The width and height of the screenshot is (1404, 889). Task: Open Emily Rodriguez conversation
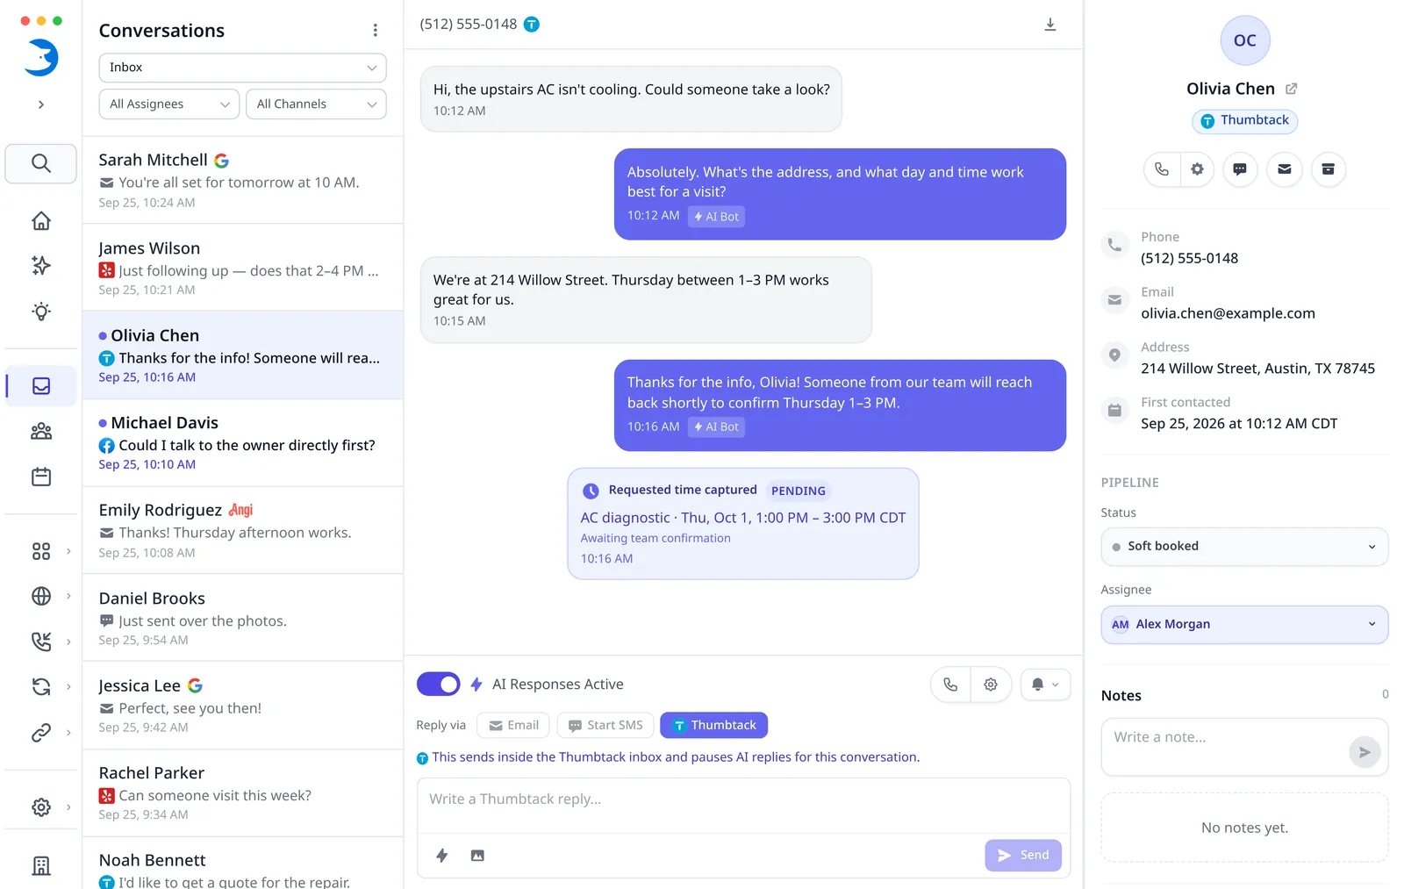click(x=242, y=530)
